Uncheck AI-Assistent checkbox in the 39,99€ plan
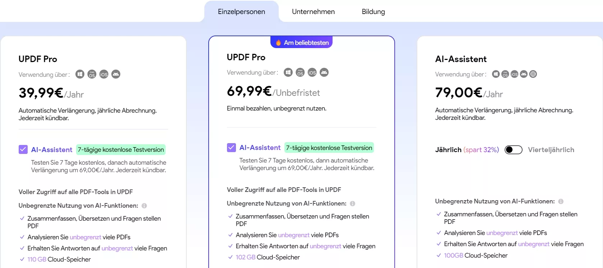603x268 pixels. 23,150
